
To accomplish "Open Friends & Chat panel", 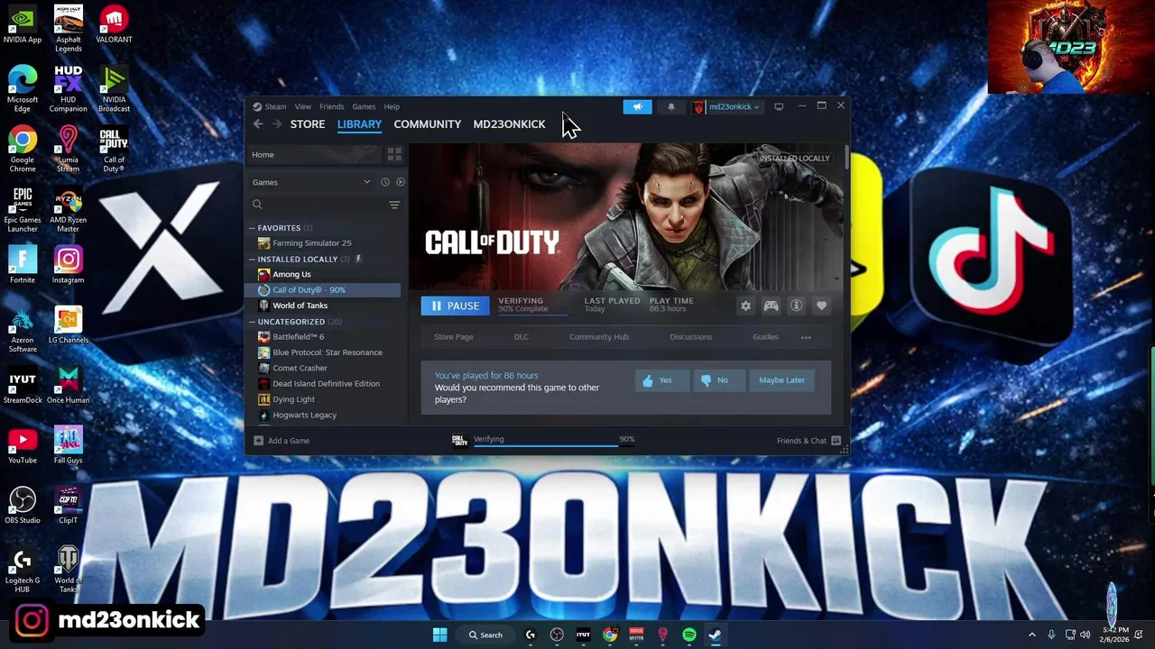I will point(808,441).
